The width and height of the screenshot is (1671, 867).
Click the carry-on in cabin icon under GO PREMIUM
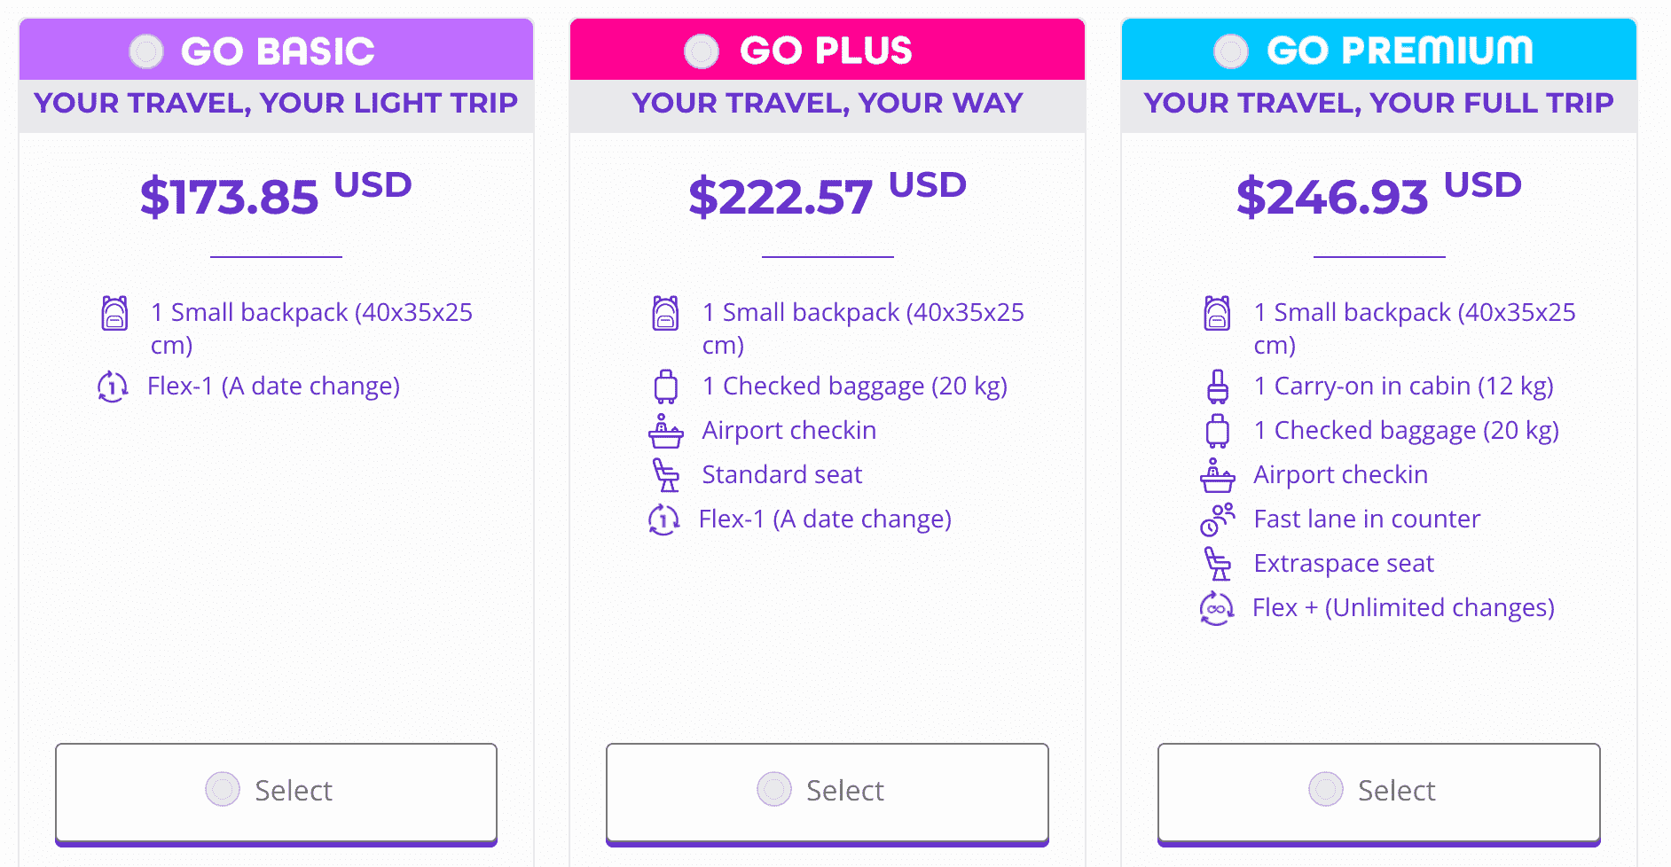(1218, 387)
